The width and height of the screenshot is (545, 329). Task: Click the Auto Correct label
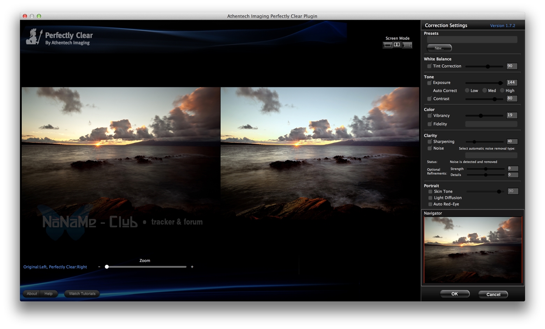pos(445,90)
